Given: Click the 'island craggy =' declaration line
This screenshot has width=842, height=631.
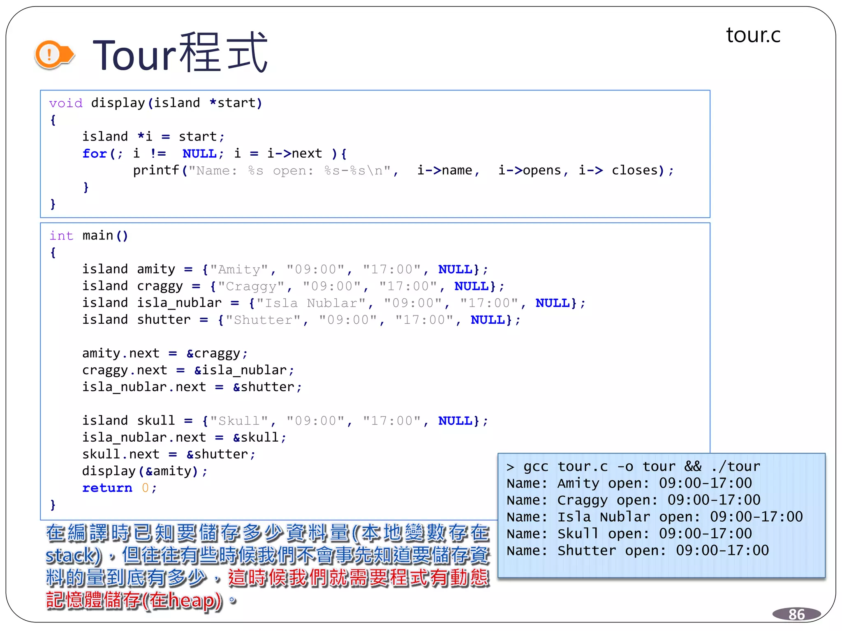Looking at the screenshot, I should tap(293, 286).
